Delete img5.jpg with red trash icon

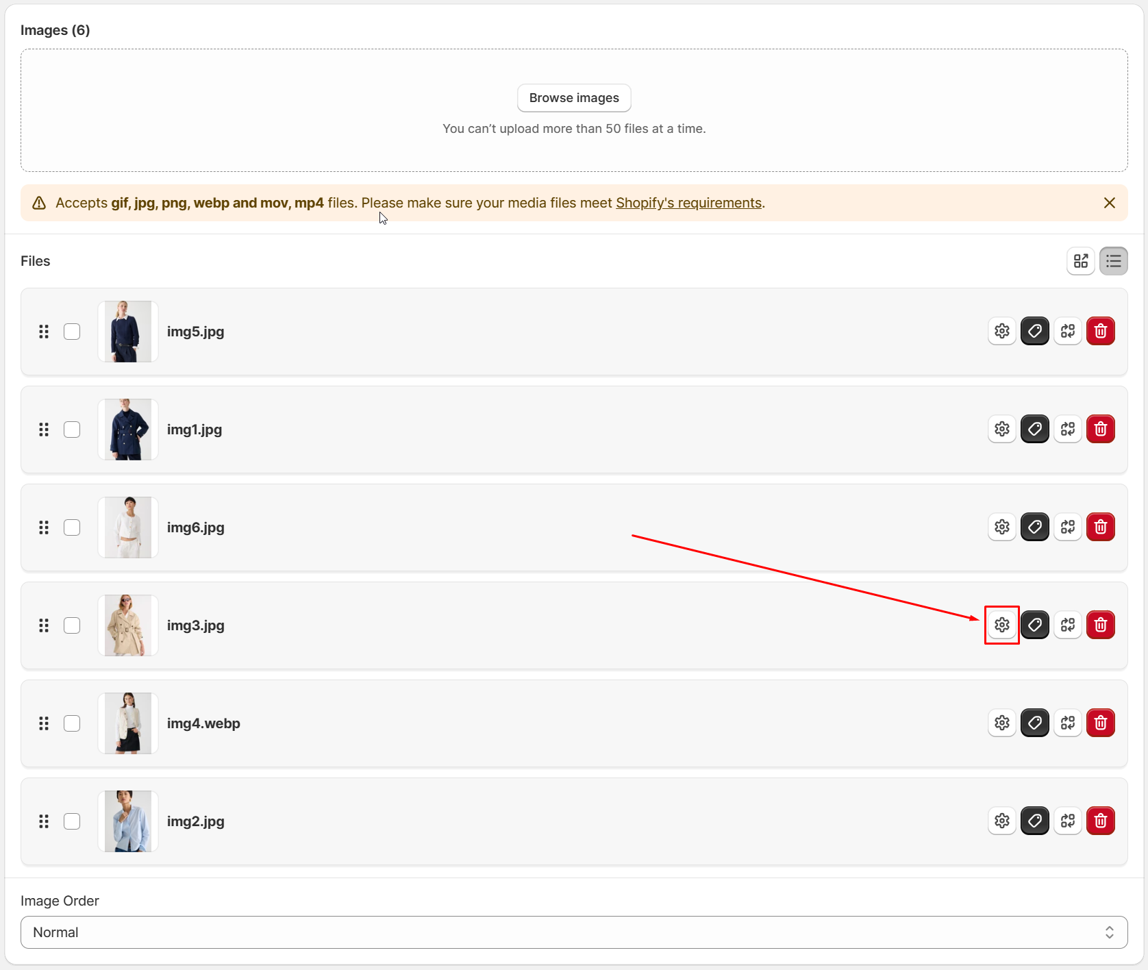click(x=1100, y=332)
